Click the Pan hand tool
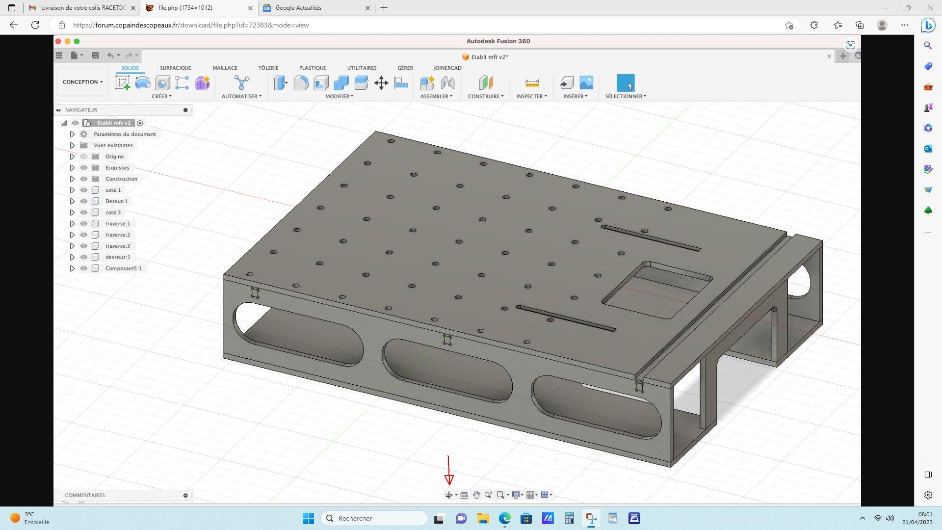942x530 pixels. pyautogui.click(x=476, y=495)
